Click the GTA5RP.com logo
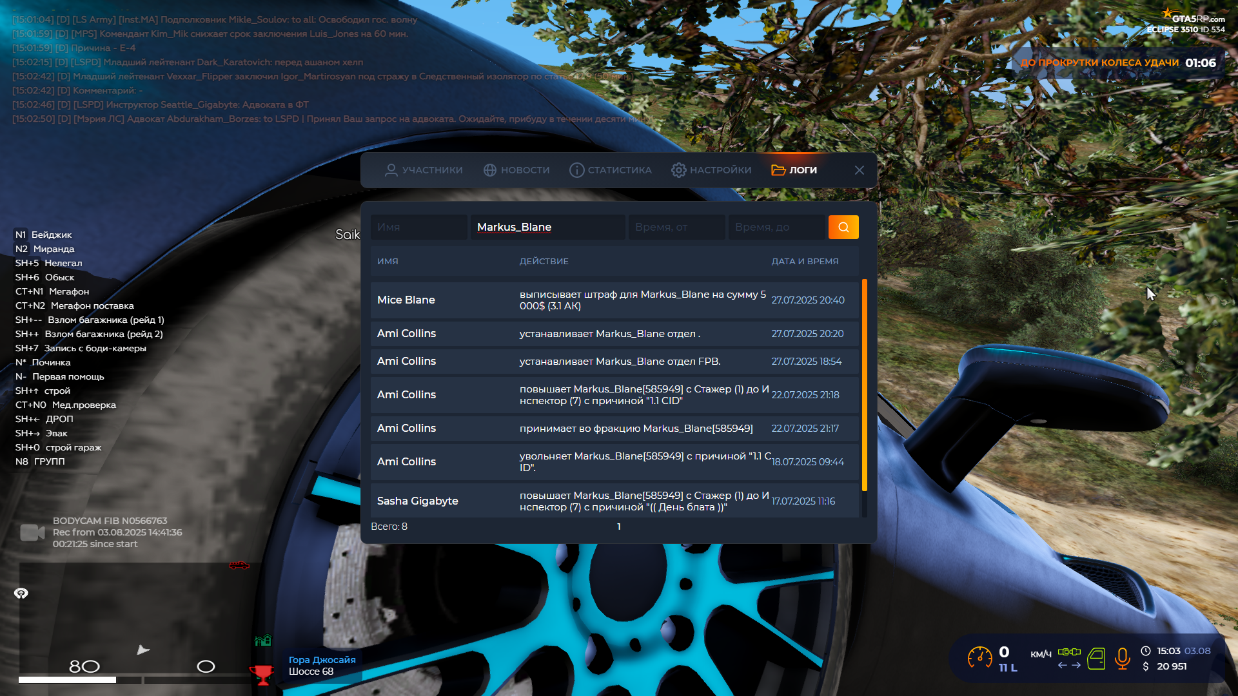Viewport: 1238px width, 696px height. (x=1194, y=17)
